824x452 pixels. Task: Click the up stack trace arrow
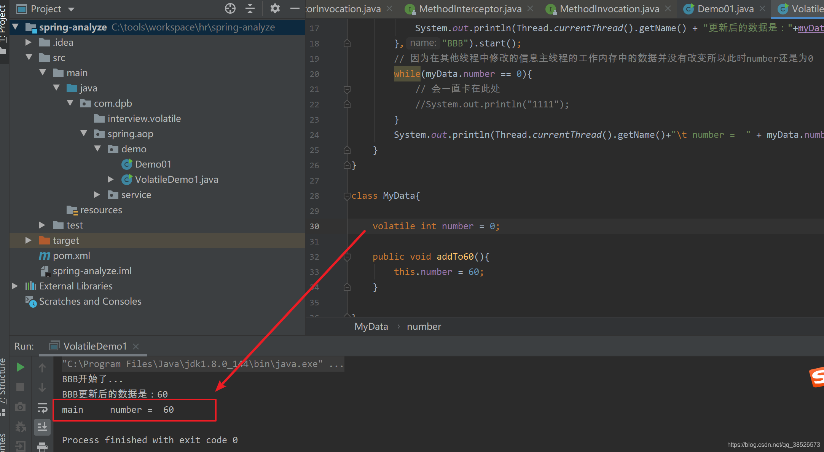click(x=42, y=367)
